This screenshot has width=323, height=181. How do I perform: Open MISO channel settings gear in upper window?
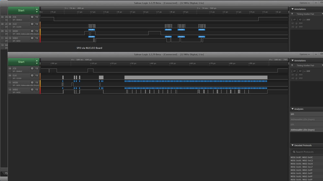[32, 38]
